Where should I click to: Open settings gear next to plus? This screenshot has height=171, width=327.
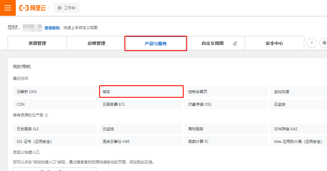click(324, 43)
